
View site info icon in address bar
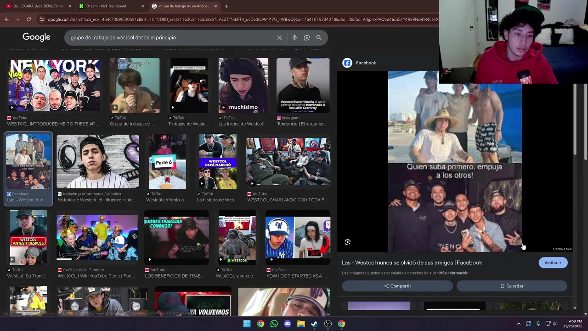pos(42,19)
